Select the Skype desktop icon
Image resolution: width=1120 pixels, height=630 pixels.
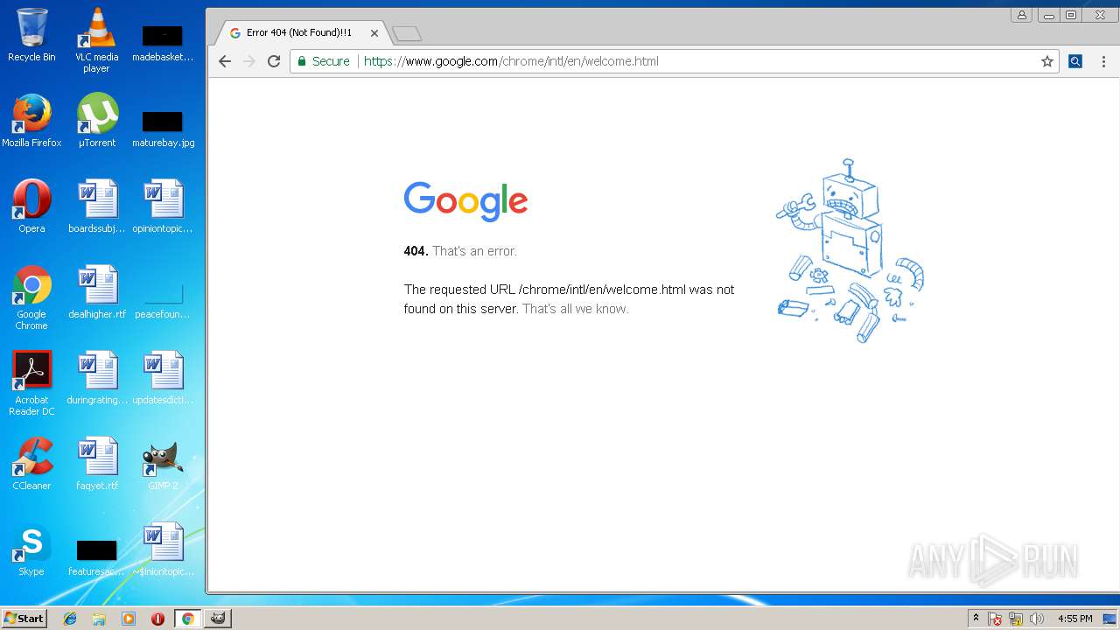point(31,549)
